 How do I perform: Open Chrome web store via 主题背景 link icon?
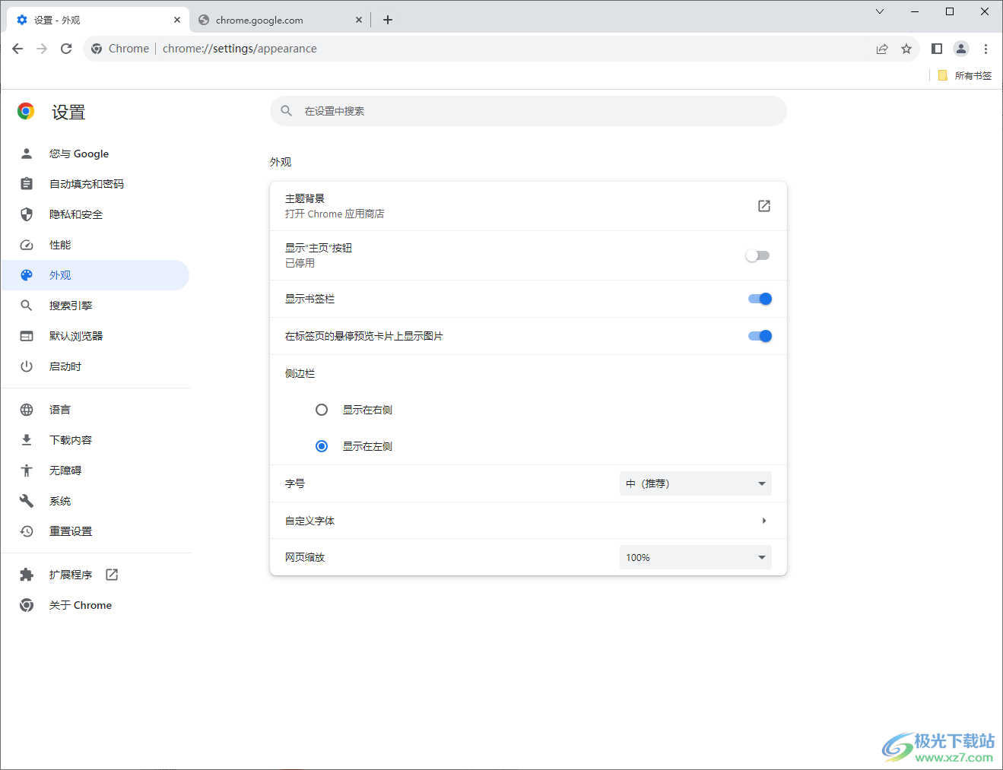point(764,206)
